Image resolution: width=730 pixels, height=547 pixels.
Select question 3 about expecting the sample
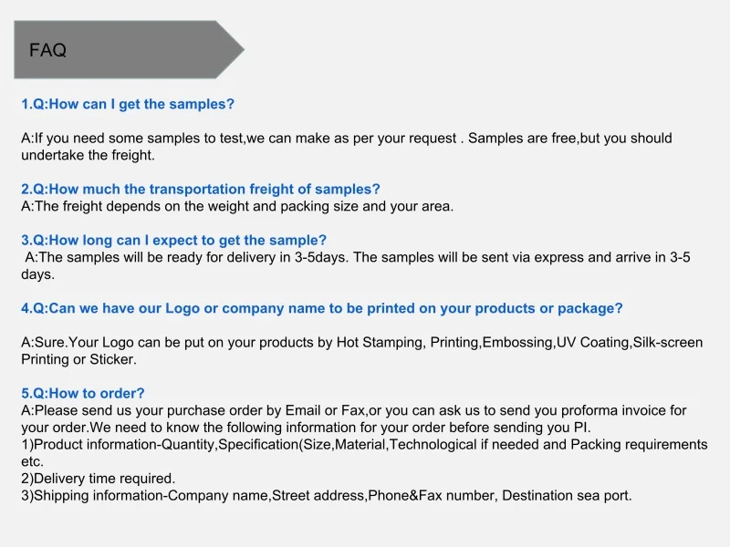tap(173, 240)
